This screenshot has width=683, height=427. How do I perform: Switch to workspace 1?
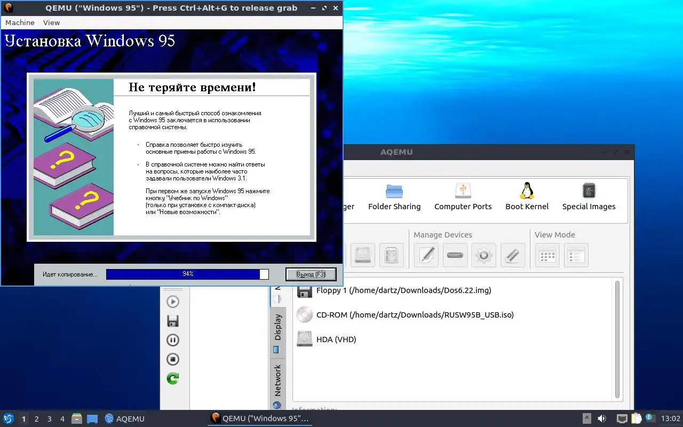pos(23,419)
